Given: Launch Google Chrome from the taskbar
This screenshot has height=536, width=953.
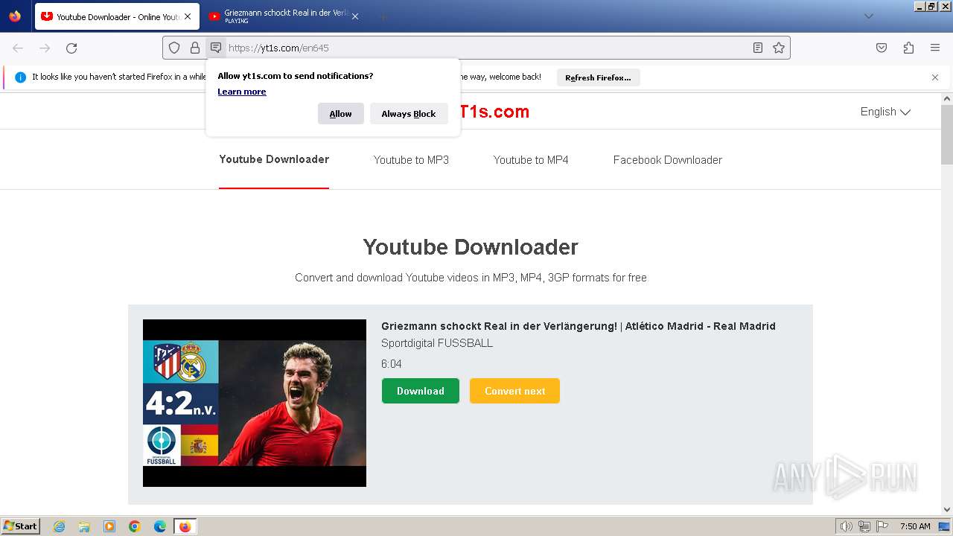Looking at the screenshot, I should click(135, 526).
